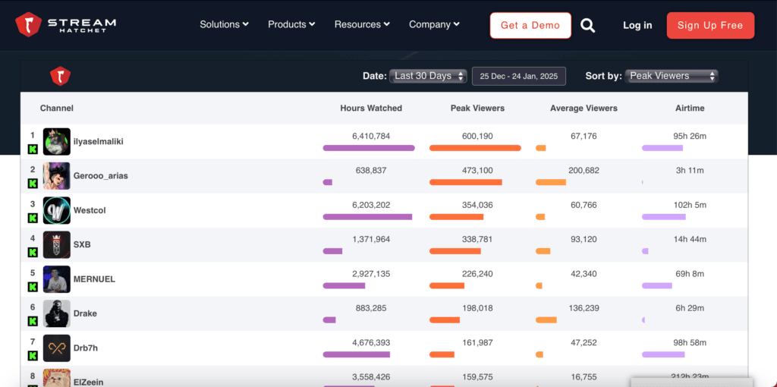Screen dimensions: 777x387
Task: Expand the Company menu
Action: tap(434, 24)
